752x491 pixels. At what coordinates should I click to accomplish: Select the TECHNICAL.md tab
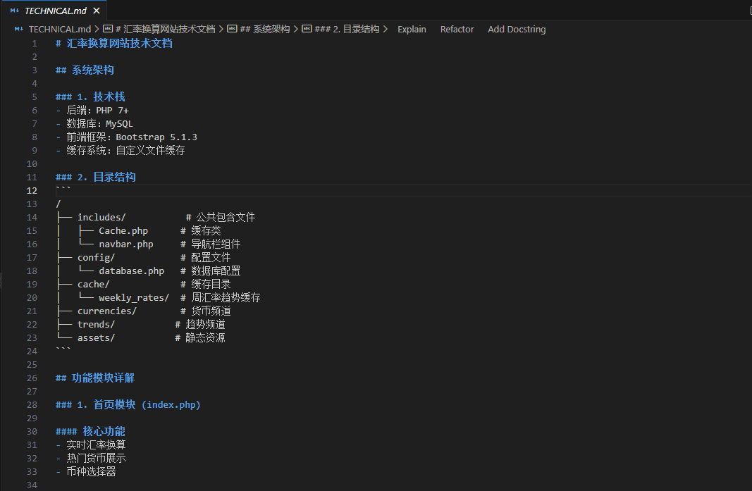pos(55,11)
